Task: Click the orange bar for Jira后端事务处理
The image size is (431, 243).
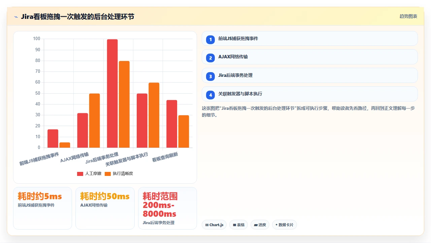Action: click(124, 104)
